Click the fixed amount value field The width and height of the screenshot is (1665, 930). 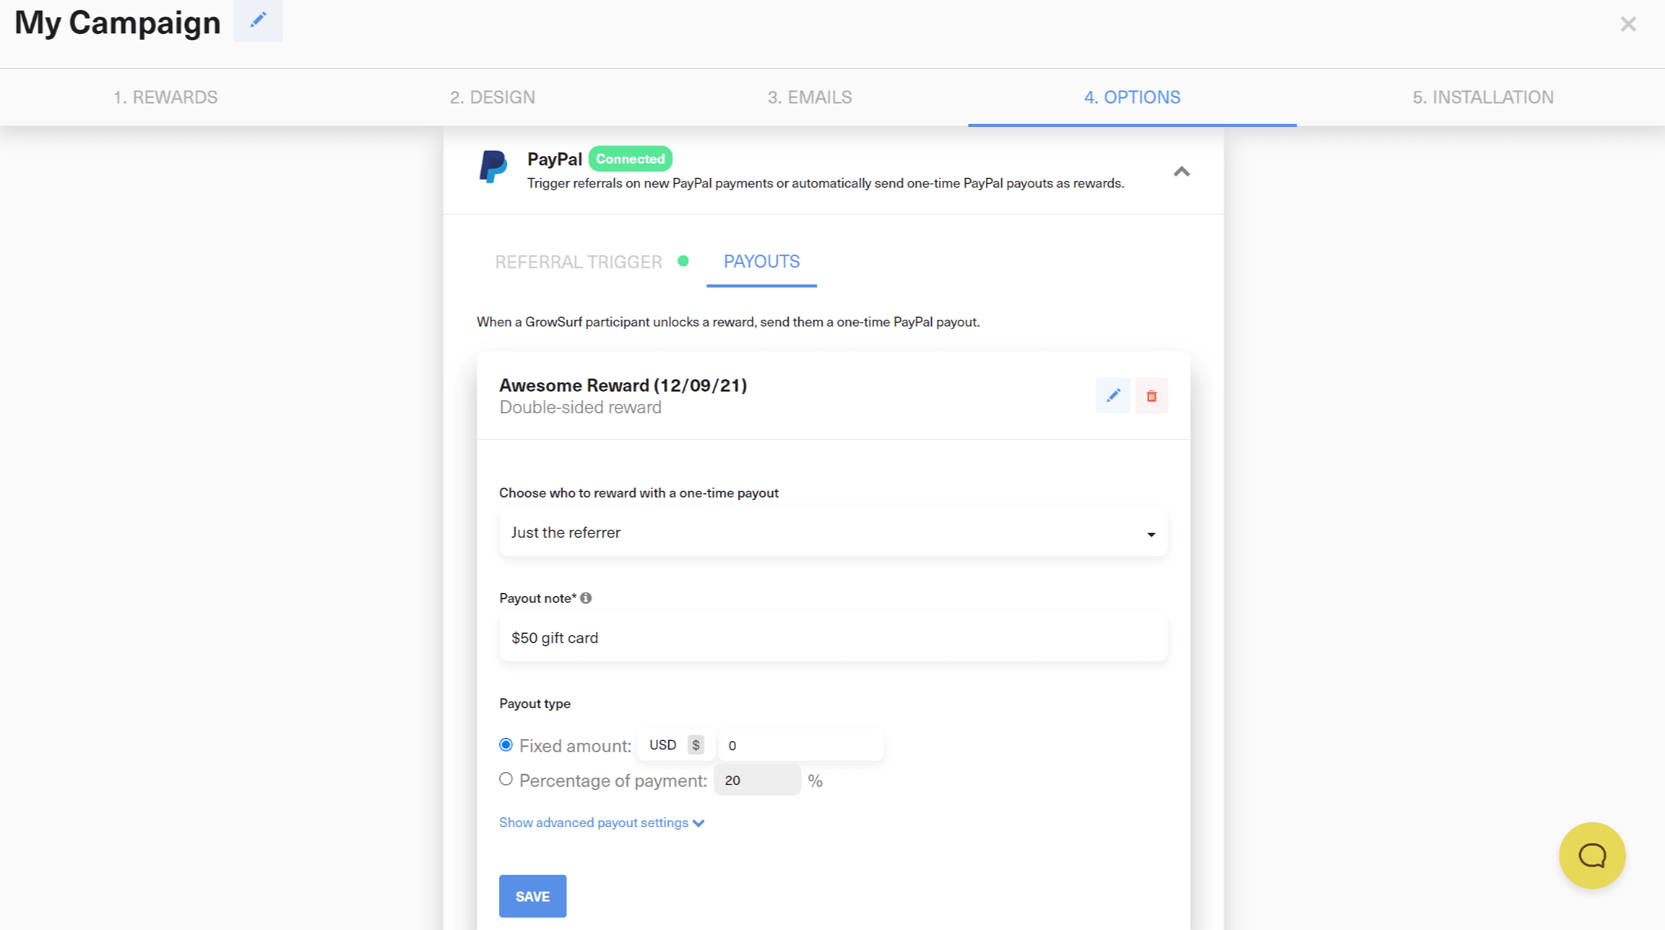point(800,744)
